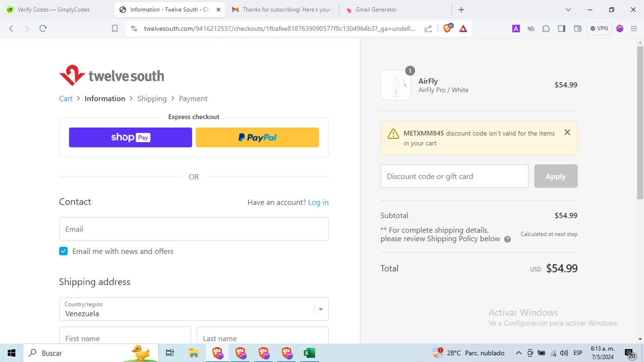Image resolution: width=644 pixels, height=362 pixels.
Task: Open the browser hamburger menu
Action: [634, 28]
